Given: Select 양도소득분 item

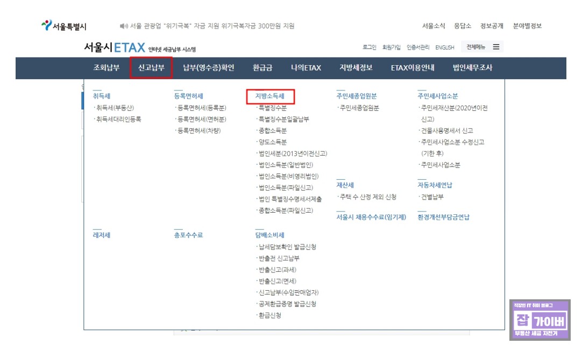Looking at the screenshot, I should tap(272, 142).
